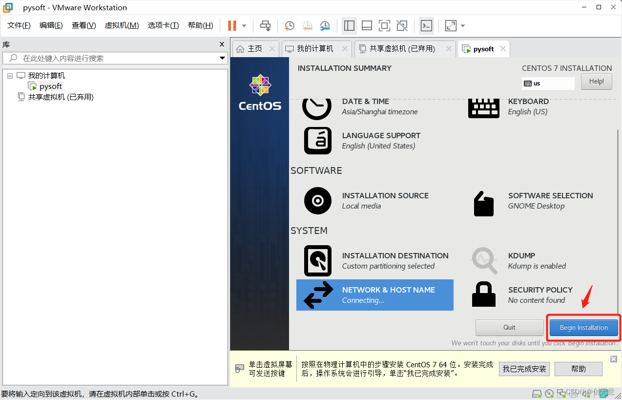Click the CD/DVD status icon
This screenshot has width=622, height=400.
click(549, 394)
